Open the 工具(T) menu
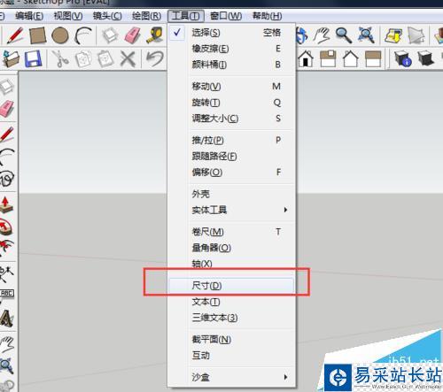This screenshot has width=443, height=392. (x=186, y=16)
